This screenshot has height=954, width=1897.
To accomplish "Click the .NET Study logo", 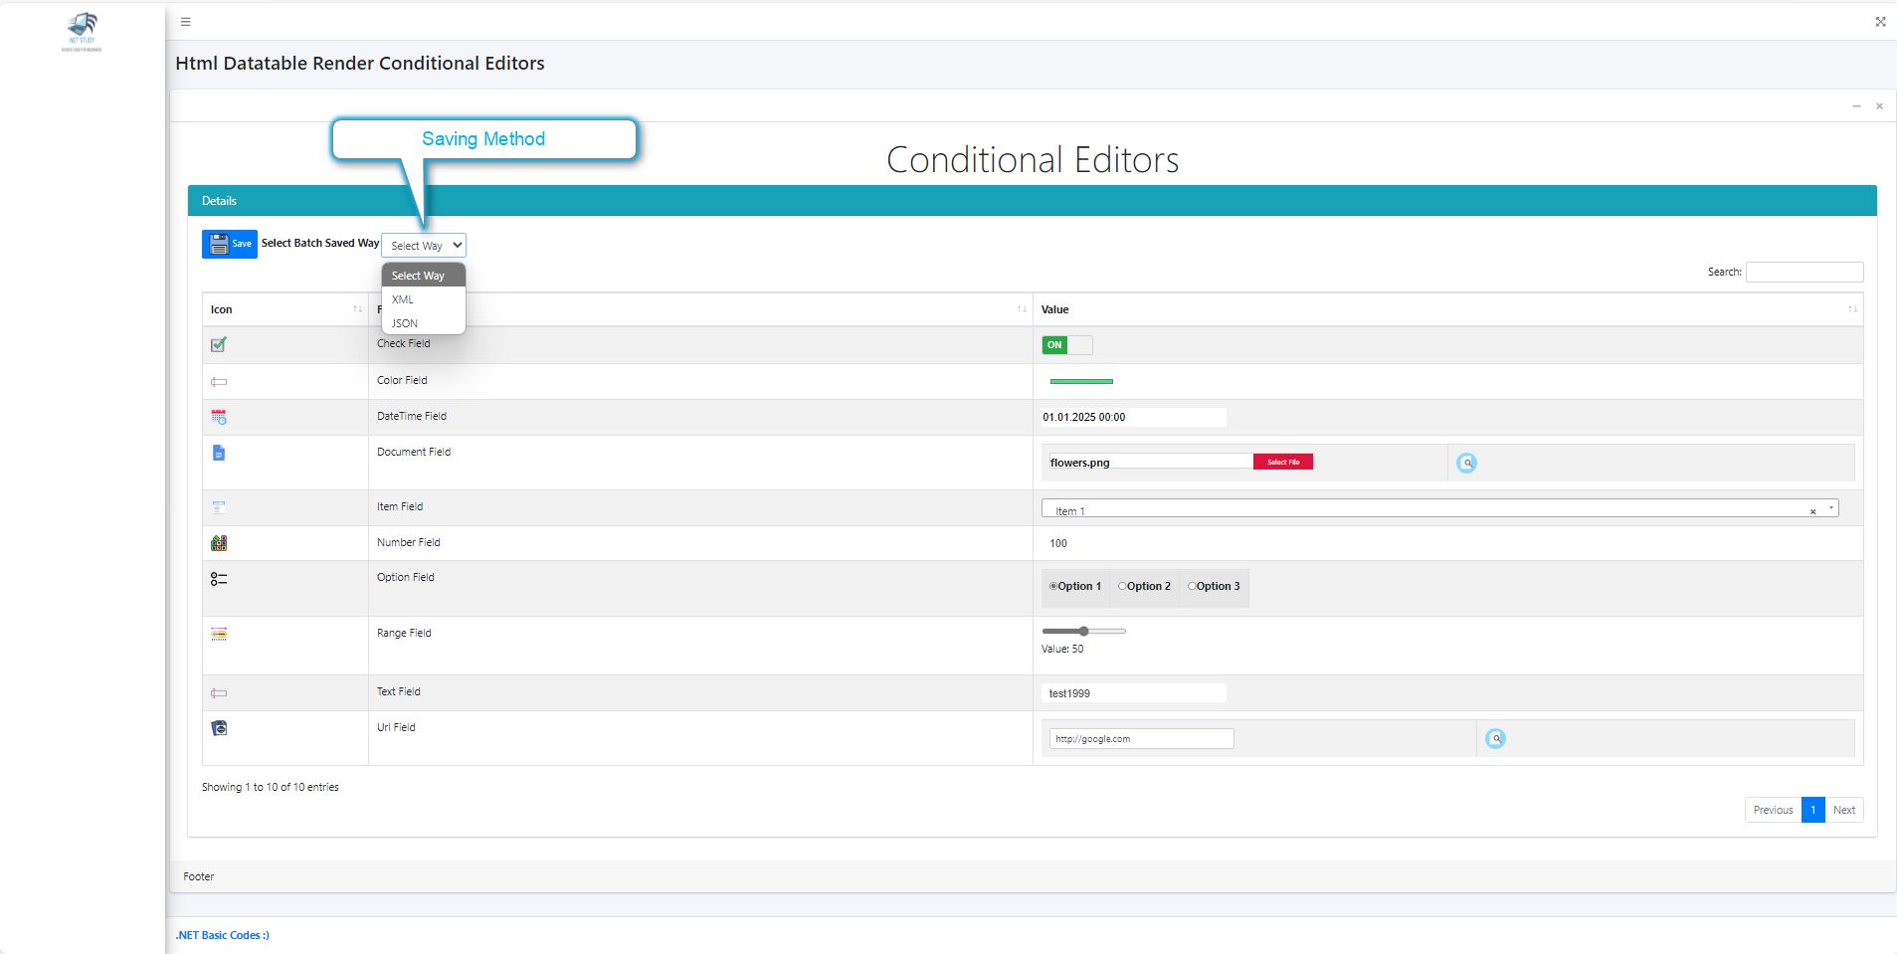I will 82,31.
